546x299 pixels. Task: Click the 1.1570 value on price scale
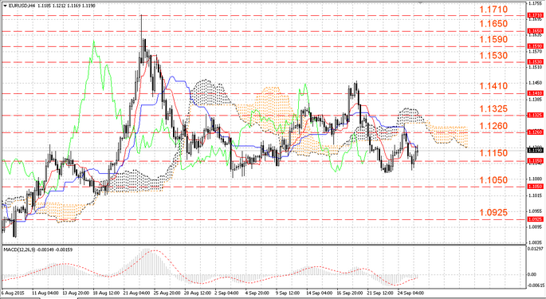536,51
